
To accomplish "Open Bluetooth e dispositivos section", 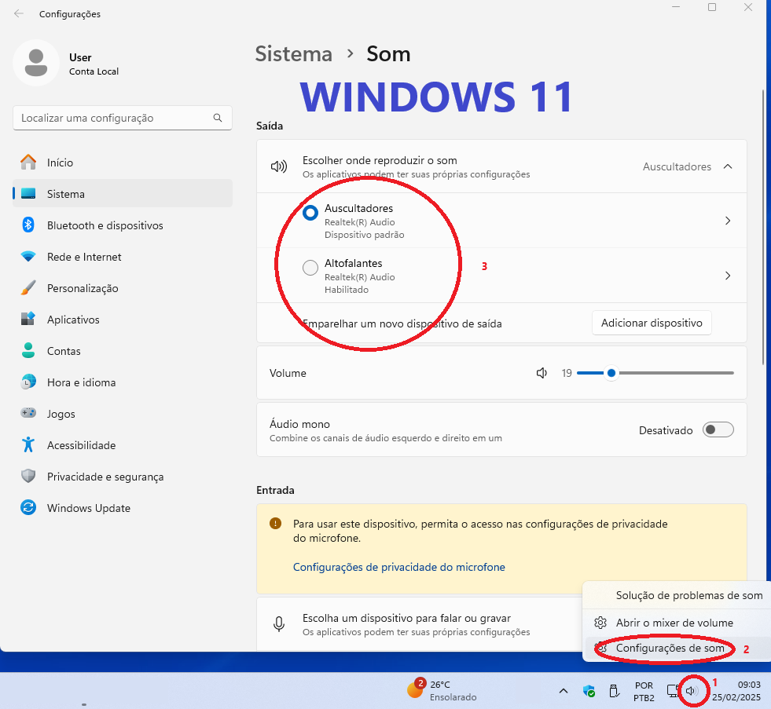I will click(123, 225).
